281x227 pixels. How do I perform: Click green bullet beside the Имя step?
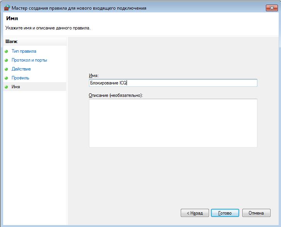(6, 87)
